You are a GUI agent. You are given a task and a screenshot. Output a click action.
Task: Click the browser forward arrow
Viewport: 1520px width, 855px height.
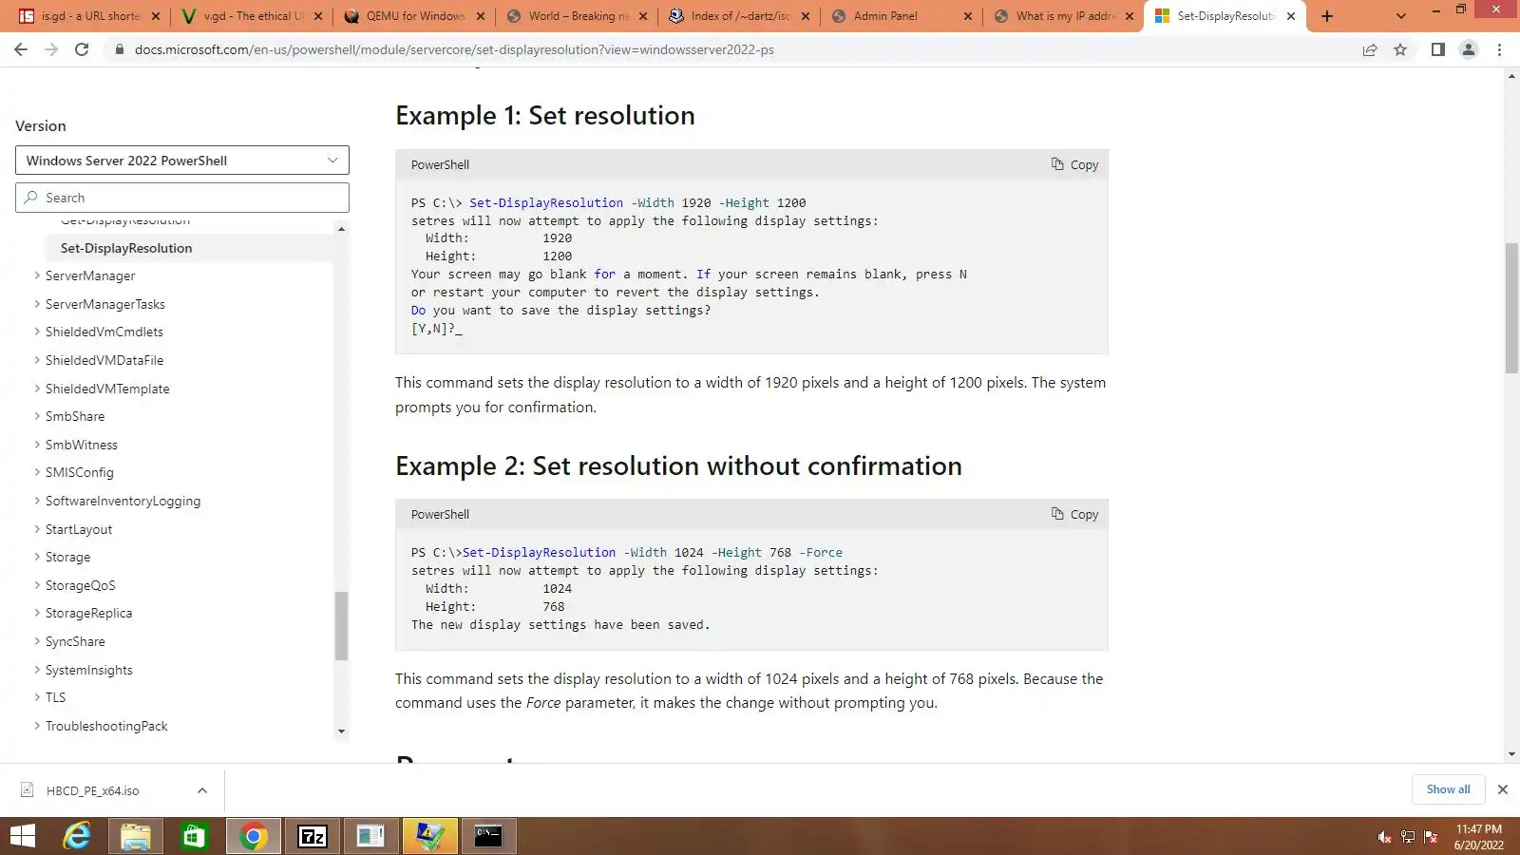(51, 49)
